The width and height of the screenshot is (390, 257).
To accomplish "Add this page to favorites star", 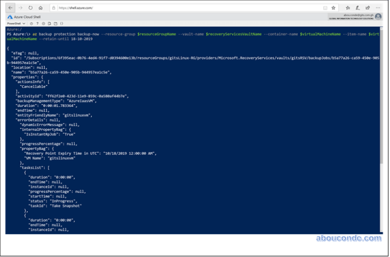I will 334,8.
